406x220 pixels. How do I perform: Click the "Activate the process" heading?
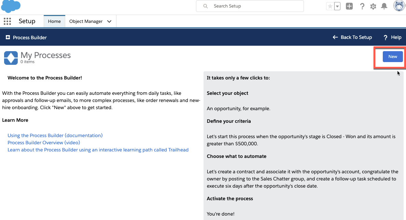(x=230, y=199)
